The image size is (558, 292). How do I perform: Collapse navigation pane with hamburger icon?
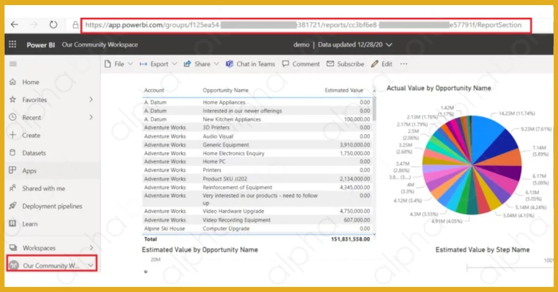[x=13, y=64]
